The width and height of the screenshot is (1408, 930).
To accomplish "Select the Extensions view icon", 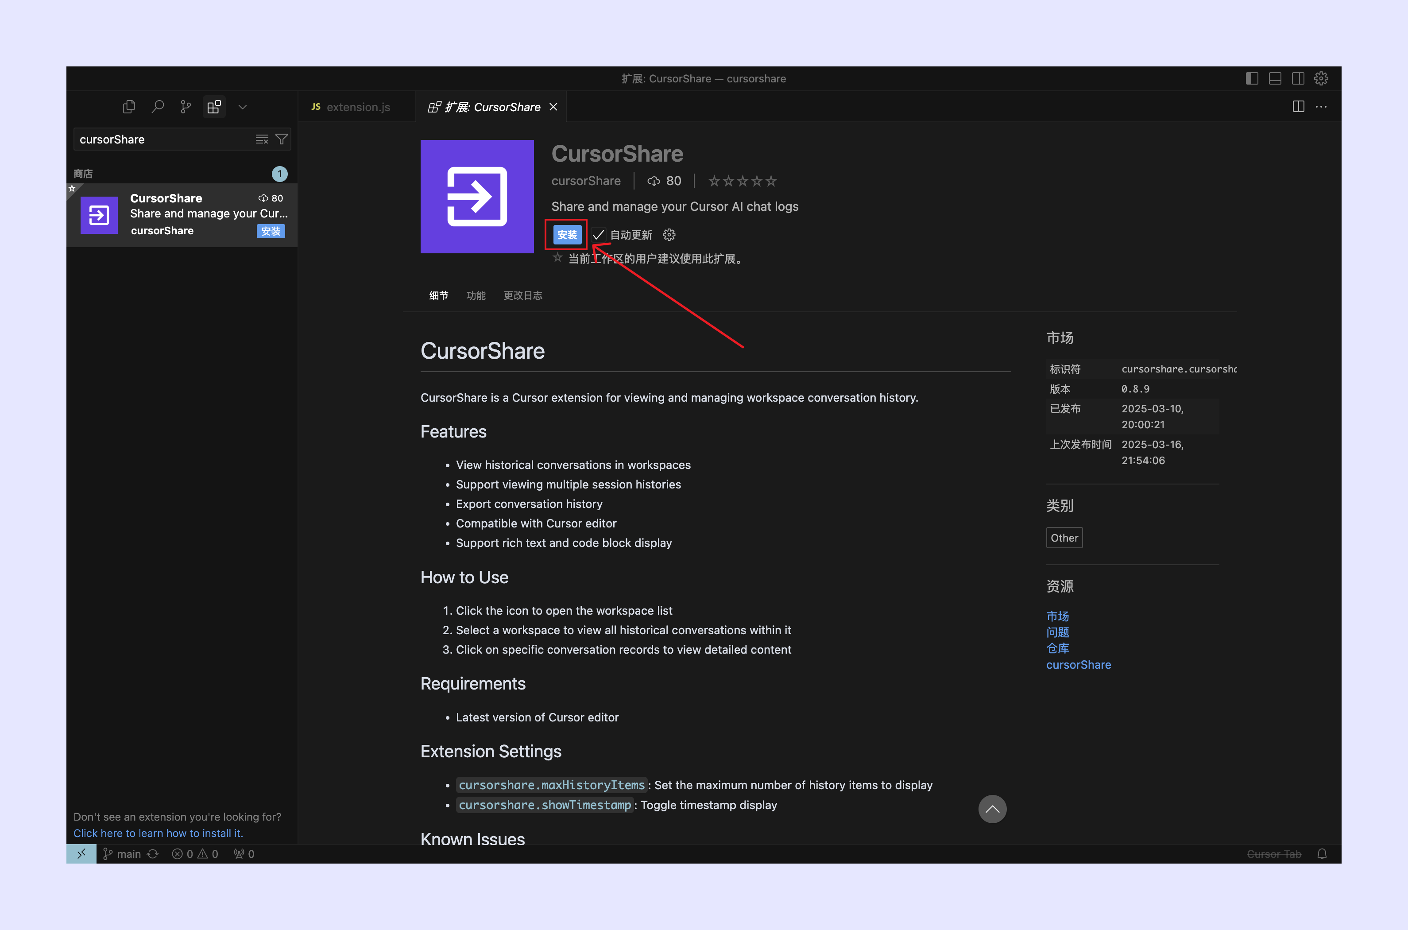I will tap(214, 107).
